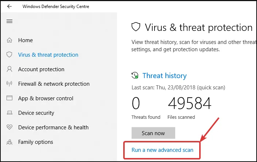This screenshot has width=257, height=162.
Task: Click the Account protection person icon
Action: pos(9,69)
